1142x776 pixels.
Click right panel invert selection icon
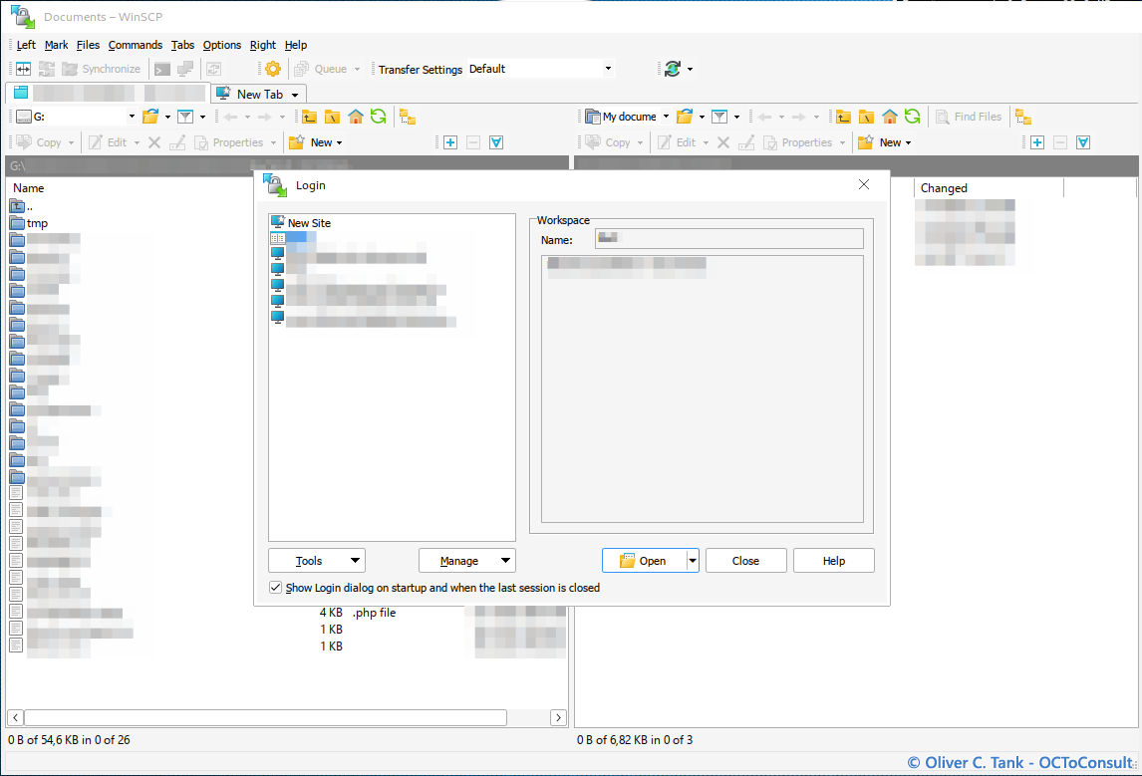tap(1083, 142)
